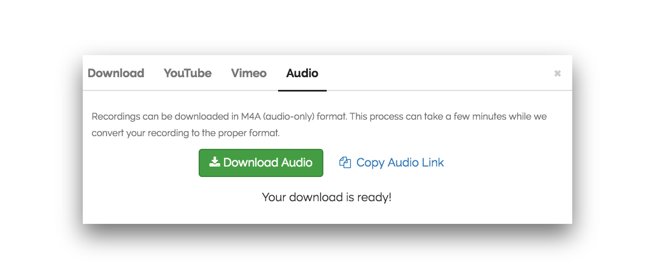Click the word 'Download' in the green button

251,163
